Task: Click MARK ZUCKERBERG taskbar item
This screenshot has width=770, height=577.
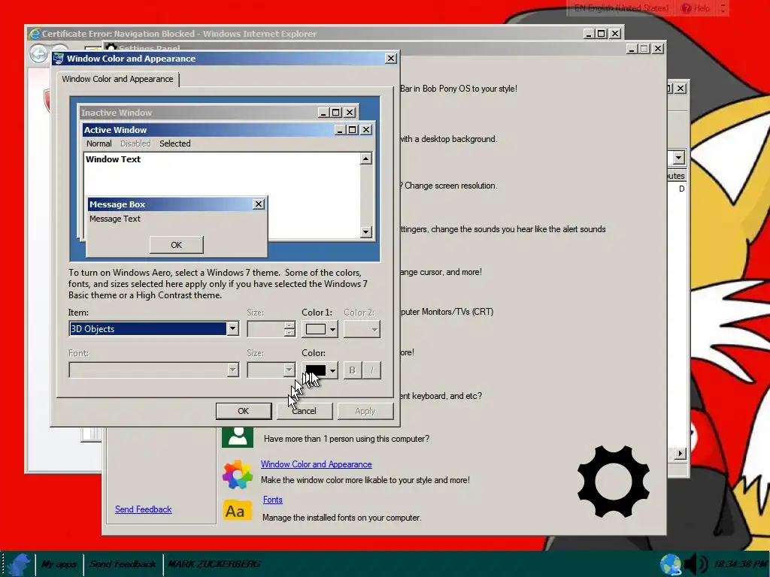Action: (x=214, y=564)
